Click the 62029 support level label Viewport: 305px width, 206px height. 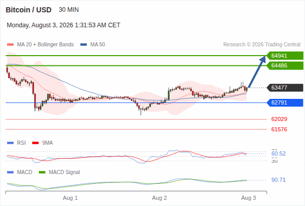click(x=279, y=119)
